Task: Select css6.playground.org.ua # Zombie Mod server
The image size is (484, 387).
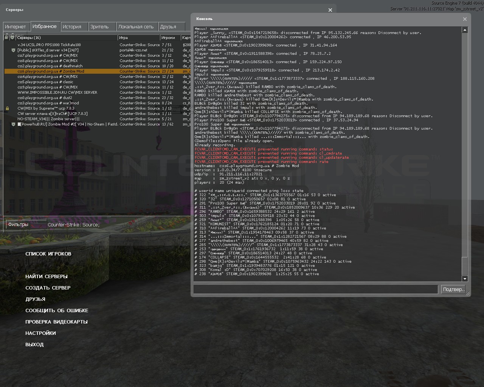Action: [x=98, y=71]
